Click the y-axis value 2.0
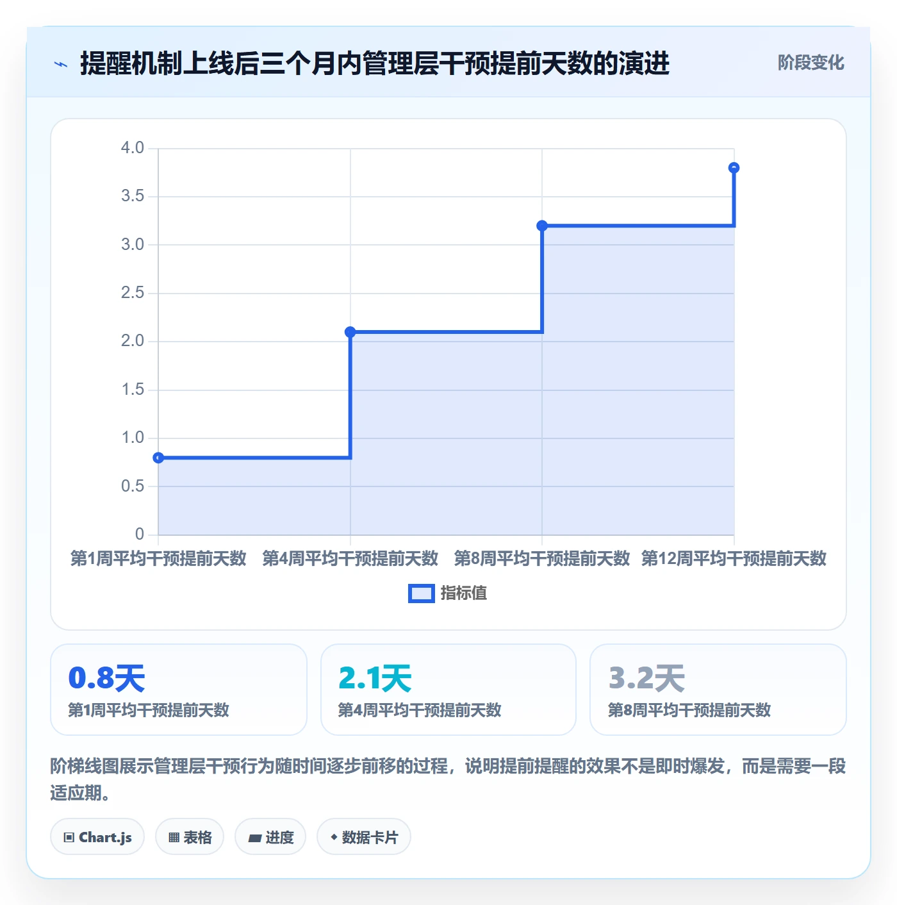The width and height of the screenshot is (897, 905). (133, 341)
